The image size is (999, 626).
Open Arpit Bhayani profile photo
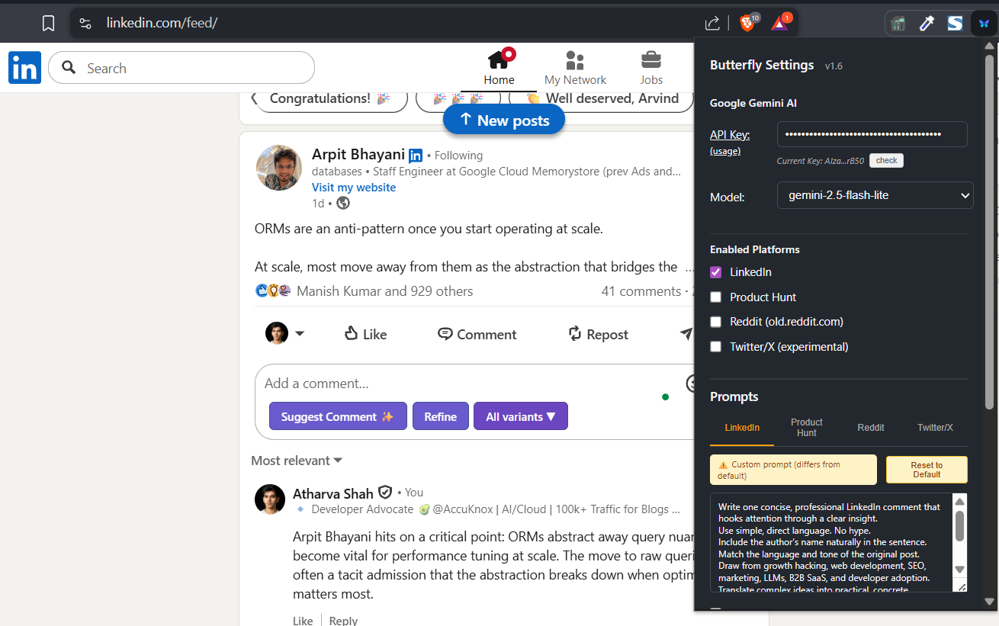coord(278,168)
